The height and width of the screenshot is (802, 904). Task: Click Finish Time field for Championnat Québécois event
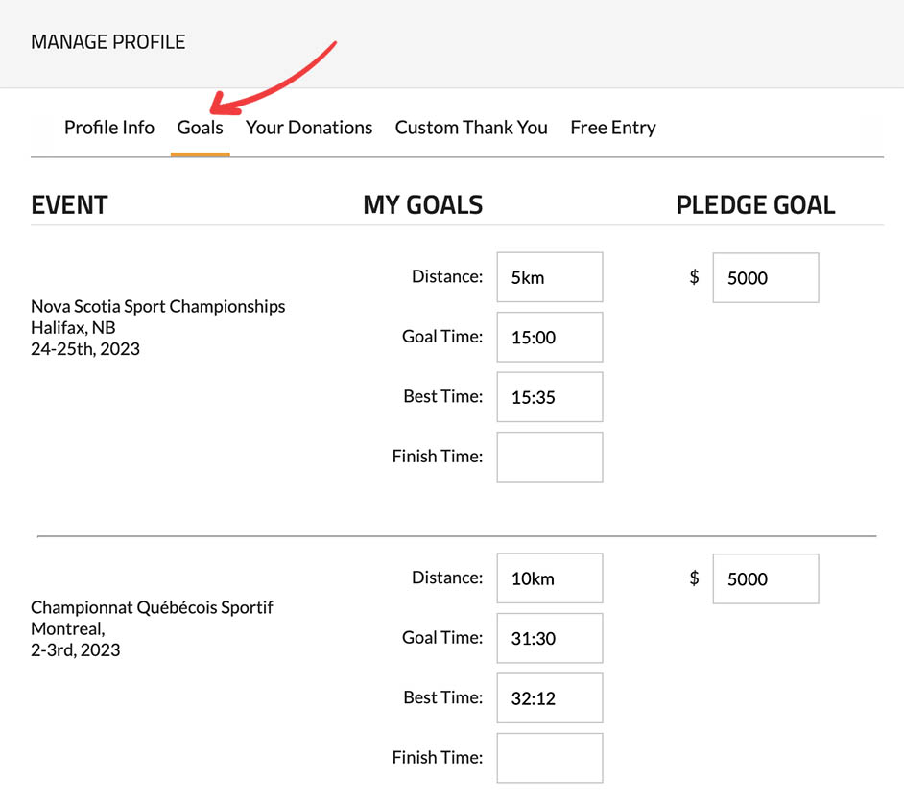549,758
